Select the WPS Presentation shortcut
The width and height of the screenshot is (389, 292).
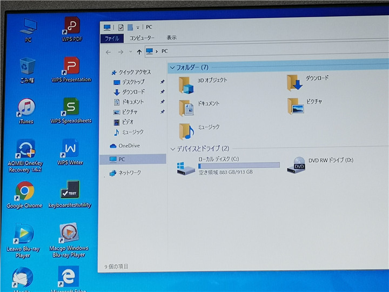click(x=71, y=70)
